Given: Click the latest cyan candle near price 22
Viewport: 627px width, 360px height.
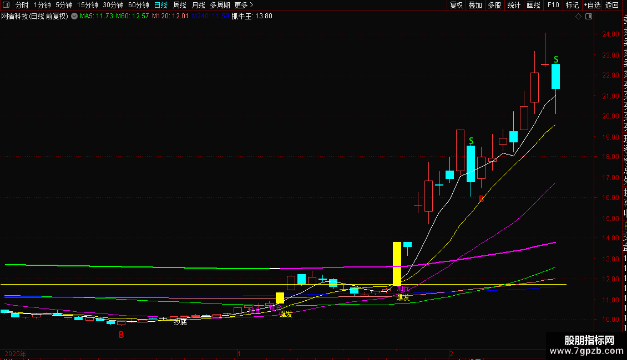Looking at the screenshot, I should tap(556, 76).
